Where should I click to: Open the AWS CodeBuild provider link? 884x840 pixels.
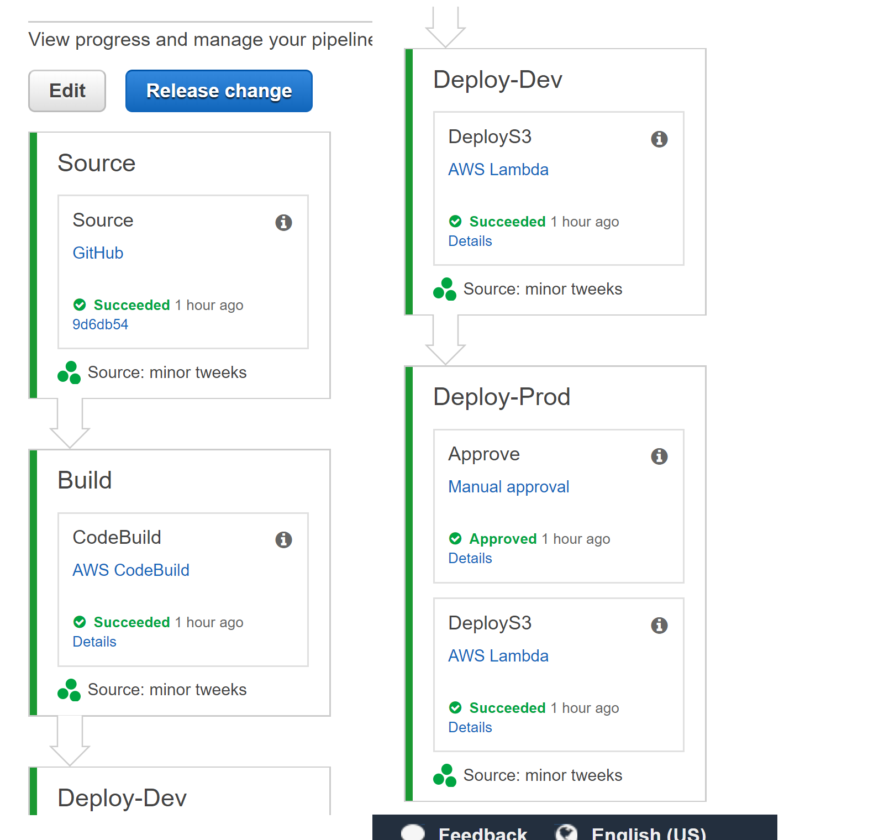point(131,570)
